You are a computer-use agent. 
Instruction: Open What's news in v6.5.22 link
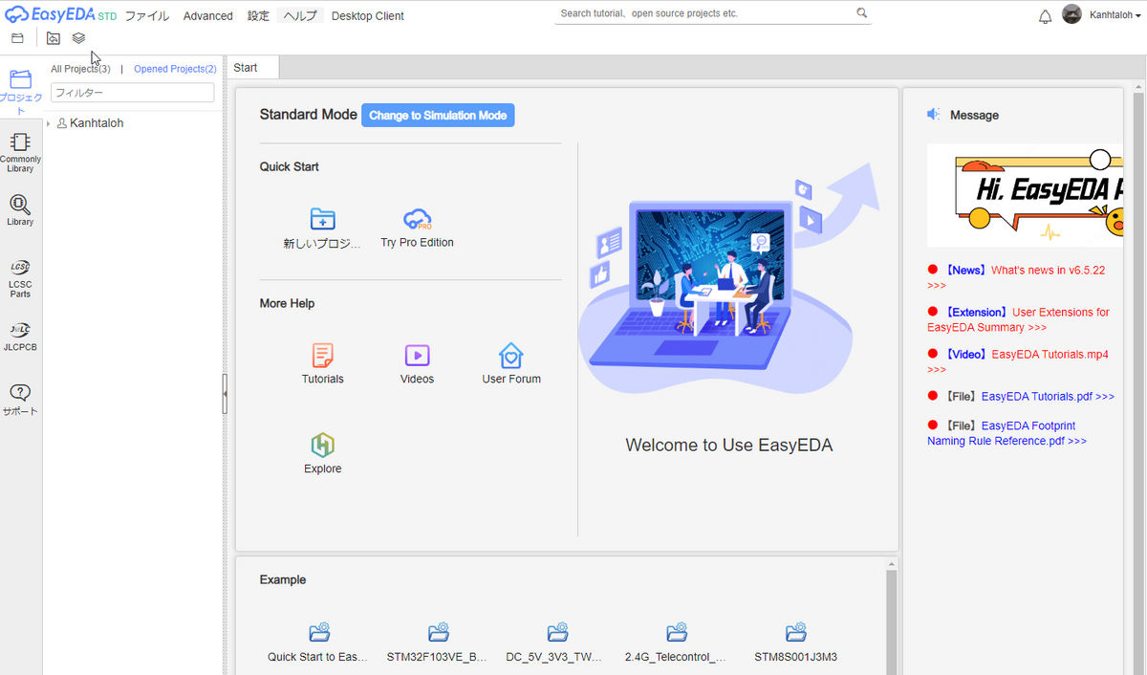(1048, 271)
